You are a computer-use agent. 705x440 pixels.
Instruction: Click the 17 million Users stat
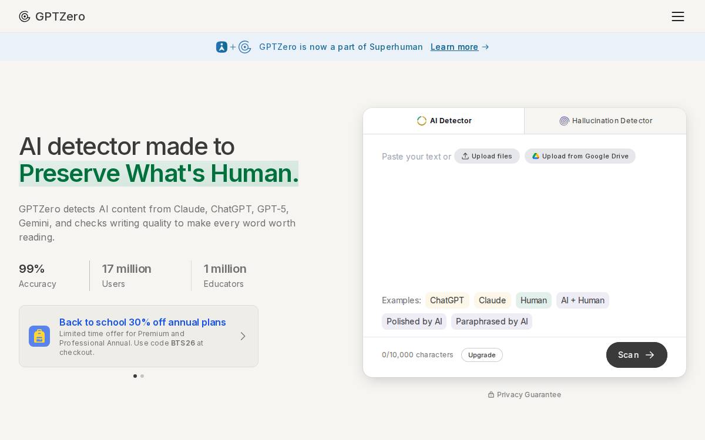[x=127, y=276]
